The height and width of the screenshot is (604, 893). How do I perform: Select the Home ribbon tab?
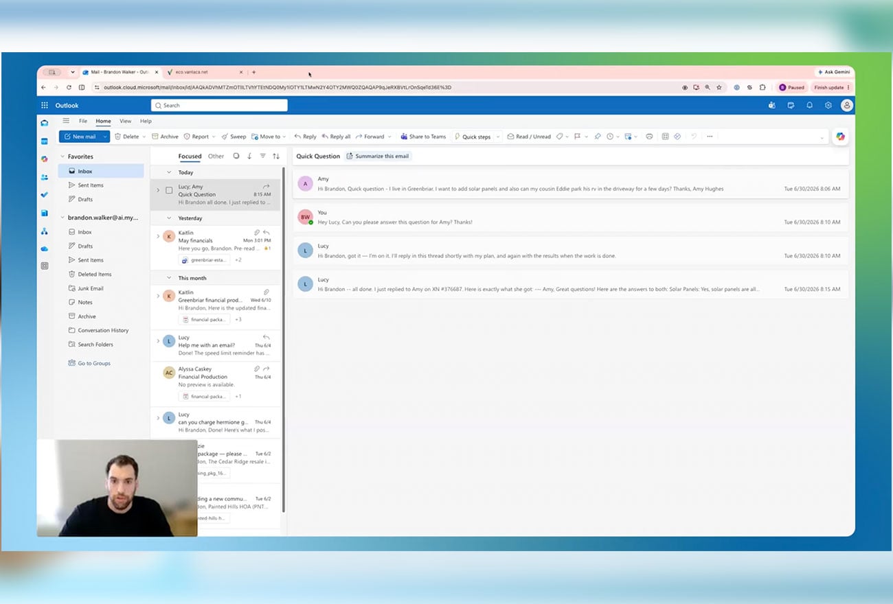[103, 121]
